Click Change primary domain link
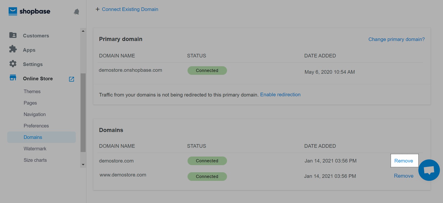 [x=396, y=39]
